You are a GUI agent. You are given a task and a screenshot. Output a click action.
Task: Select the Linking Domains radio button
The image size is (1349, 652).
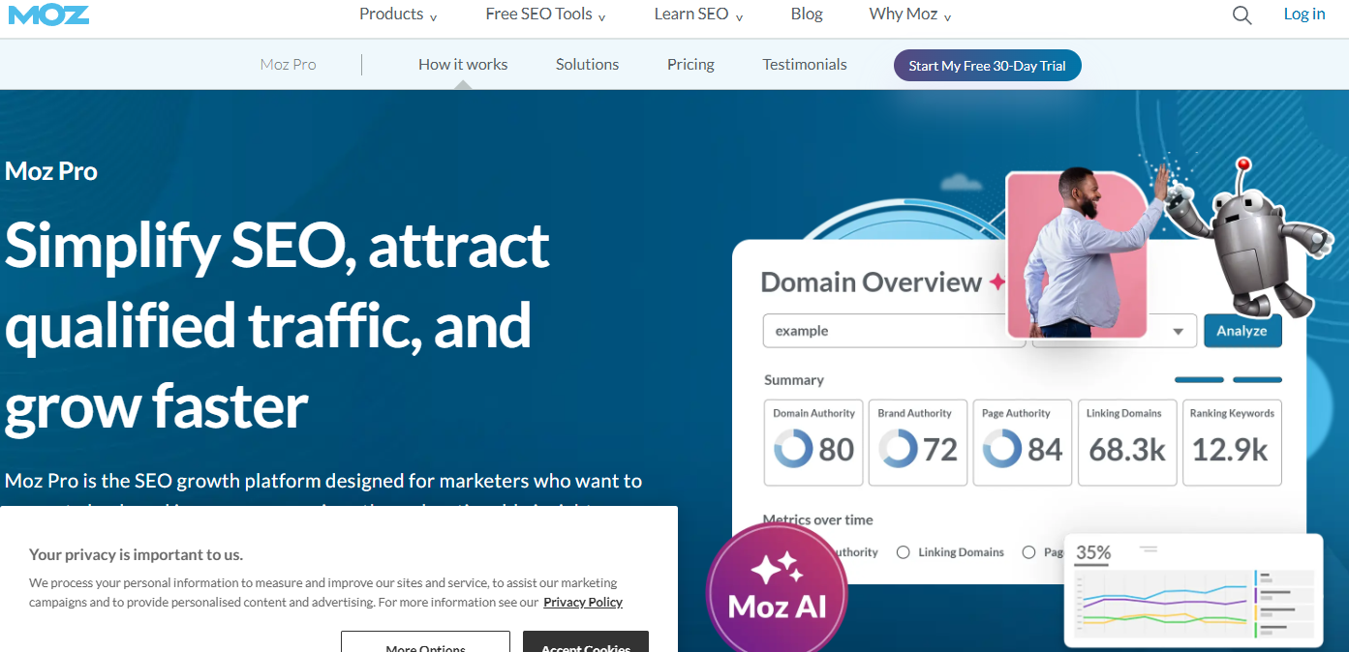pos(903,552)
